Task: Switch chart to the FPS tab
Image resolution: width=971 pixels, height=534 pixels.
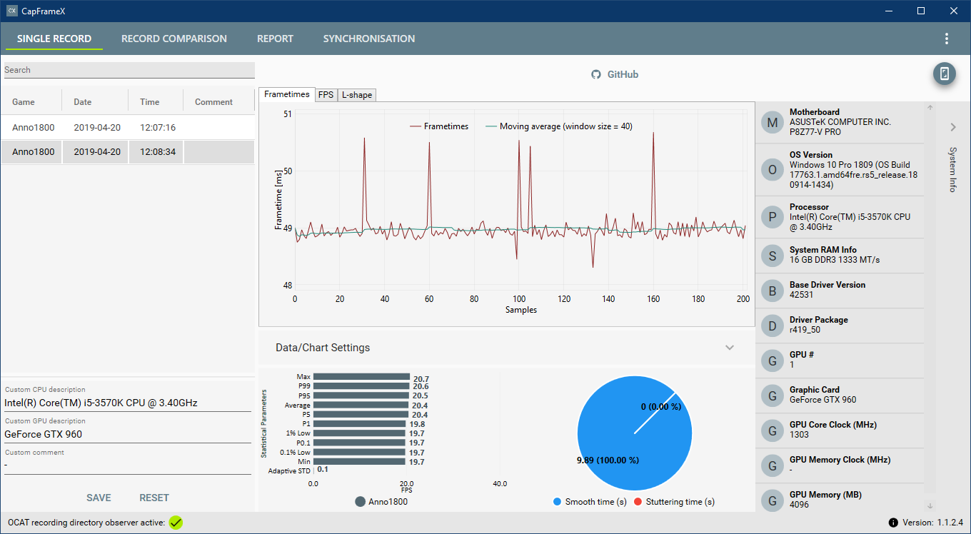Action: click(326, 95)
